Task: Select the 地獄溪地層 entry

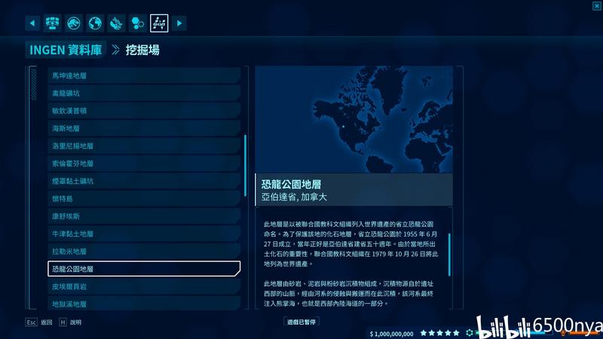Action: pyautogui.click(x=144, y=304)
